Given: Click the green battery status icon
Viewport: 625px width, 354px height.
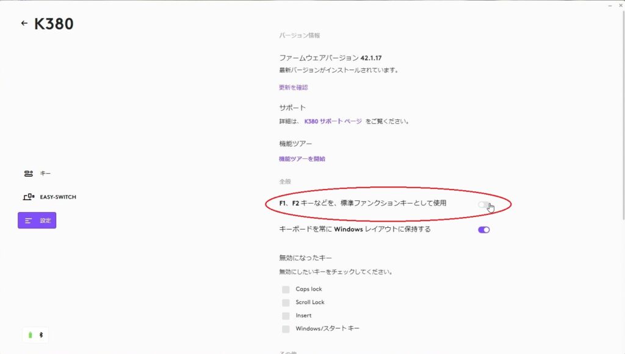Looking at the screenshot, I should click(31, 335).
